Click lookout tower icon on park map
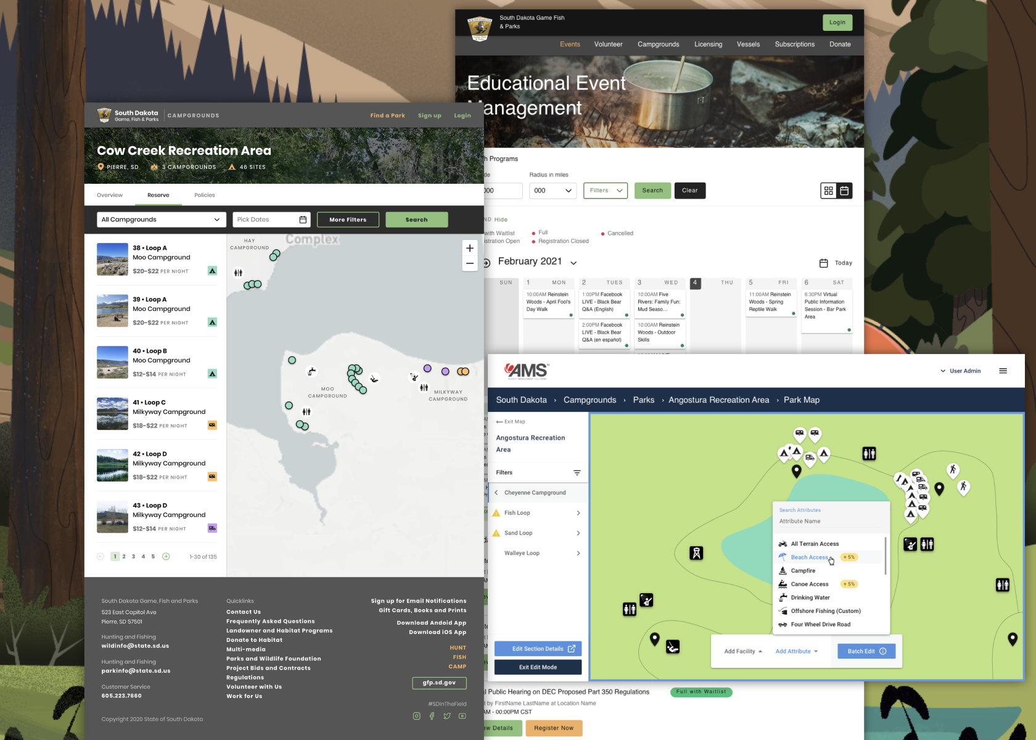Viewport: 1036px width, 740px height. click(x=696, y=553)
